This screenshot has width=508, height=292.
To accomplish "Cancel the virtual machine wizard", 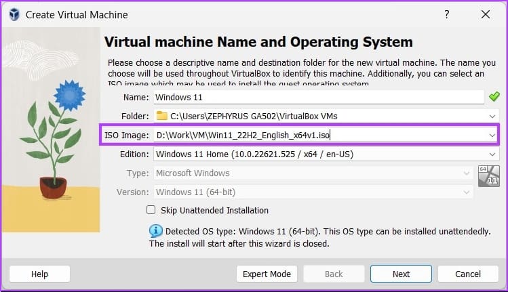I will (x=468, y=274).
